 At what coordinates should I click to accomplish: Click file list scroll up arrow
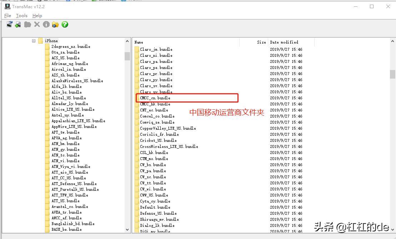point(392,41)
